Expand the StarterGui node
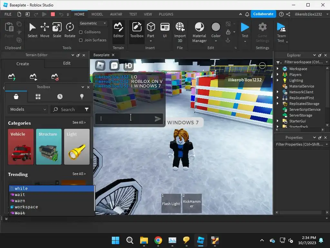330x248 pixels. [x=277, y=121]
